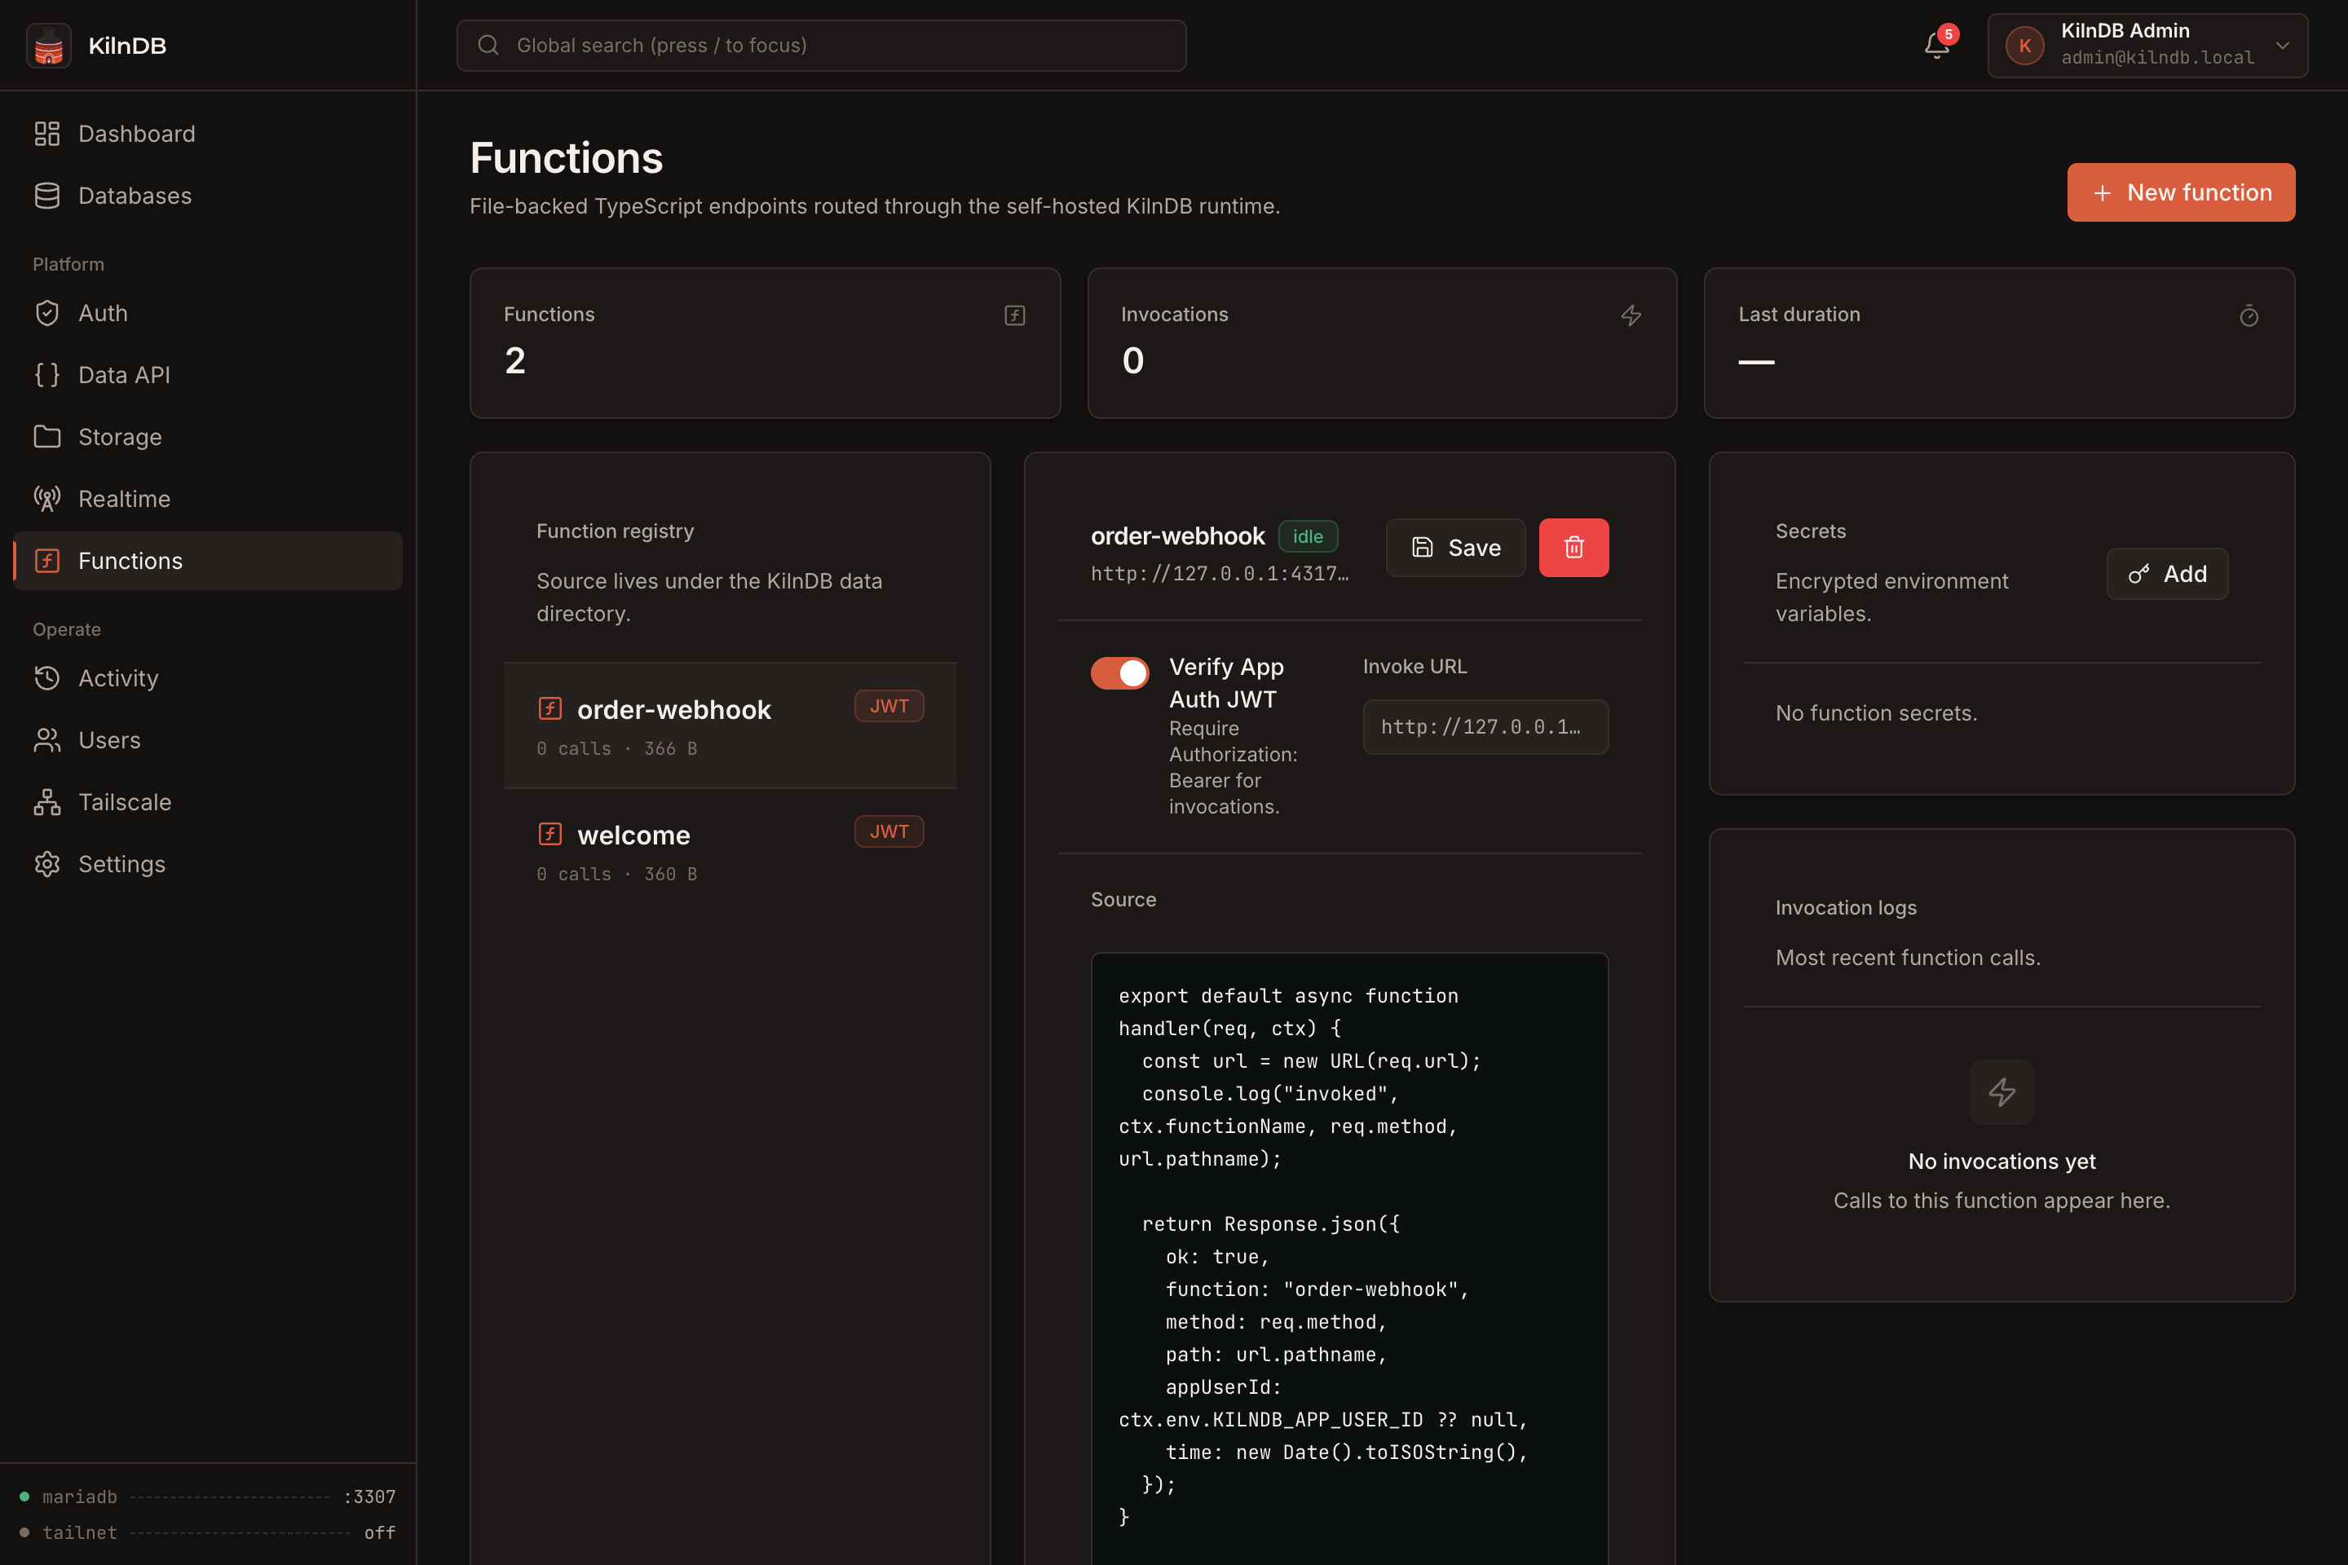
Task: Click the New function button
Action: [x=2180, y=192]
